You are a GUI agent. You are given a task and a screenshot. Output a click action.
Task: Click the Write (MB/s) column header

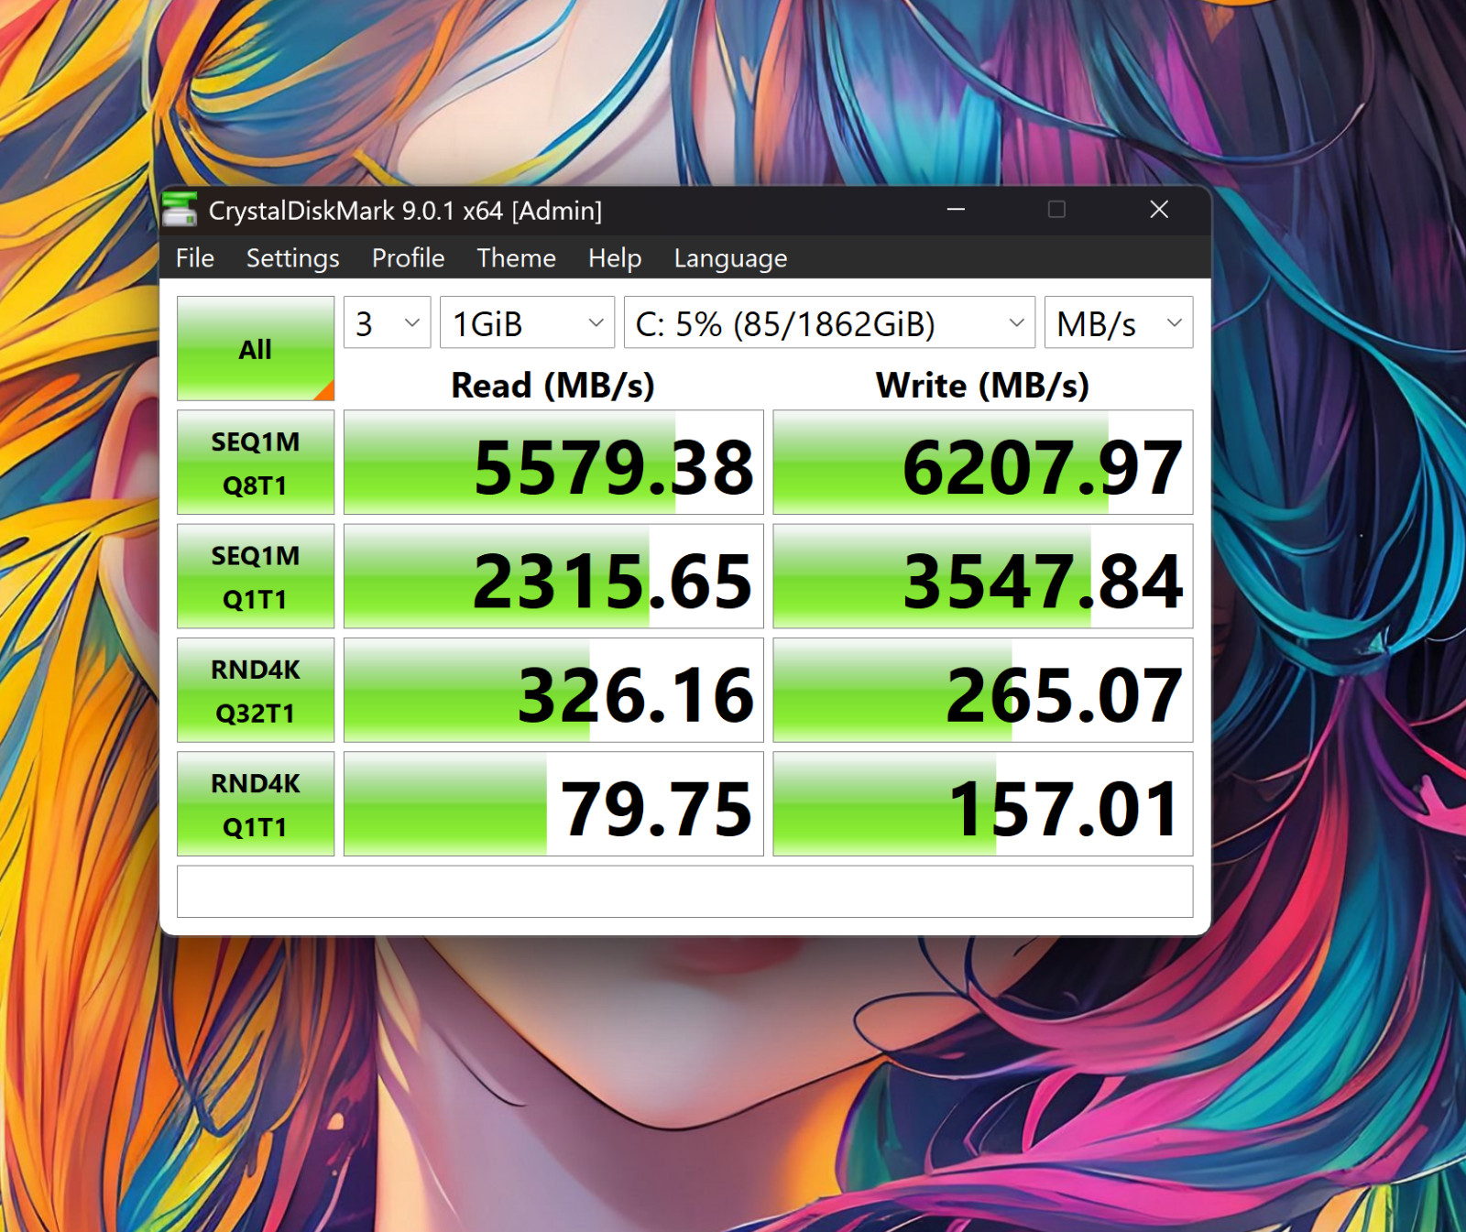pyautogui.click(x=983, y=386)
